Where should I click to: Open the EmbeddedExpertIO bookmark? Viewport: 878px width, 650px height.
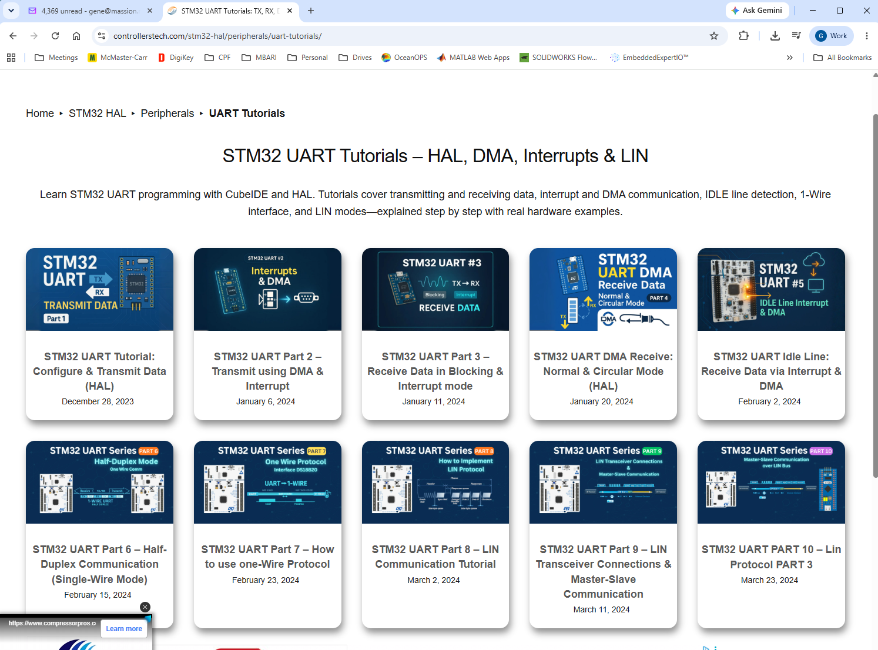[649, 58]
